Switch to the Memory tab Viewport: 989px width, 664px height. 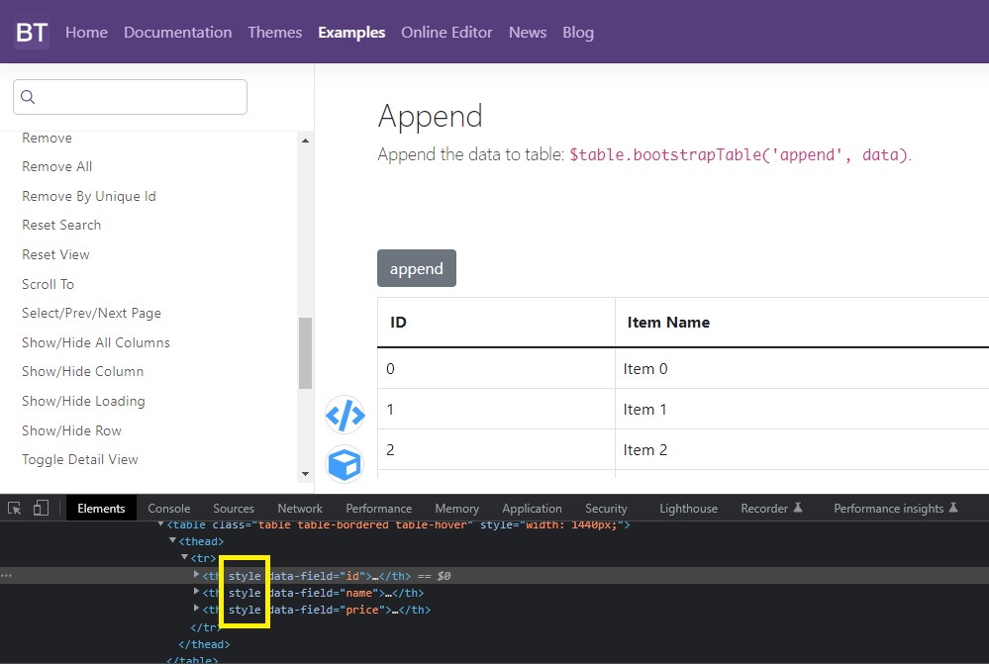tap(456, 509)
